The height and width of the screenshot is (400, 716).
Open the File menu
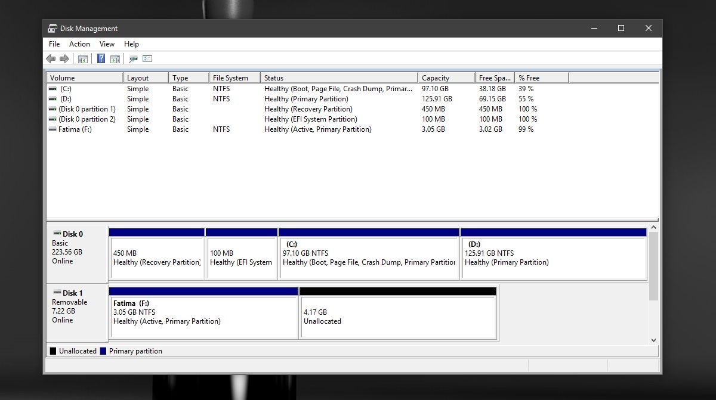click(x=54, y=44)
